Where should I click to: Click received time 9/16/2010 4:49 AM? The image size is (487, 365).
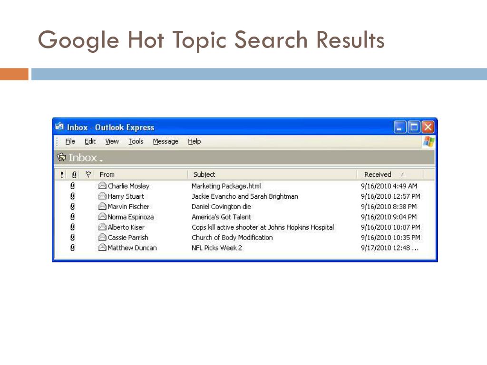[x=389, y=186]
